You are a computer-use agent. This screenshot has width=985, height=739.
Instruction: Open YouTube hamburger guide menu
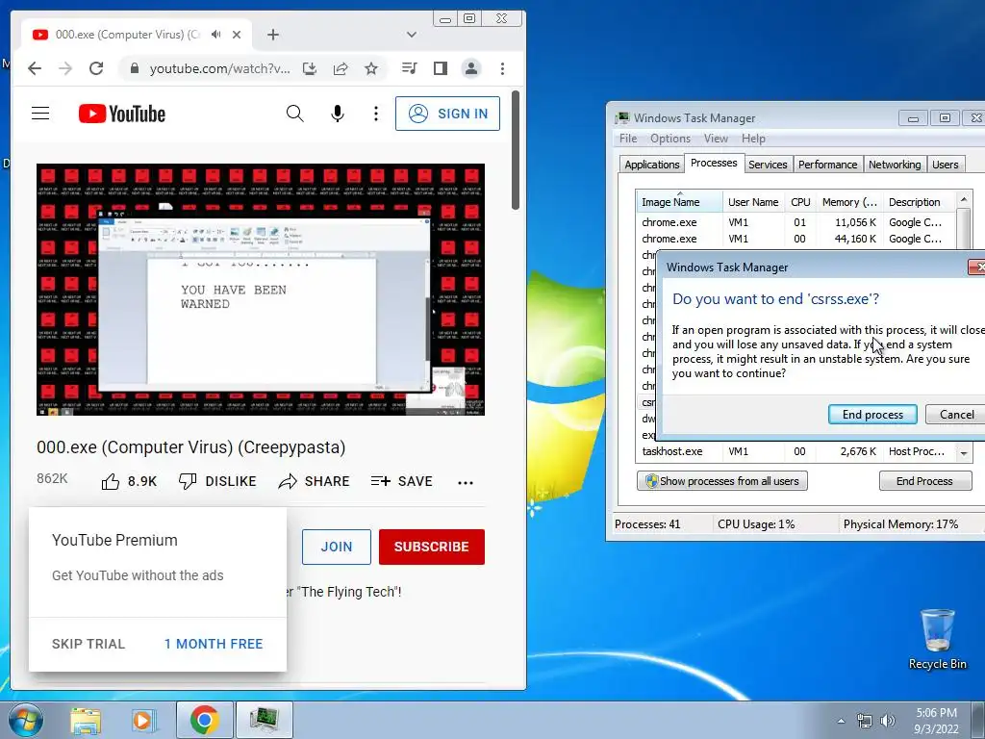[x=40, y=114]
